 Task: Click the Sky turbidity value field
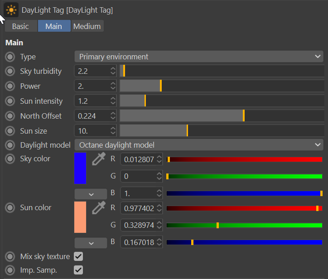click(x=92, y=72)
